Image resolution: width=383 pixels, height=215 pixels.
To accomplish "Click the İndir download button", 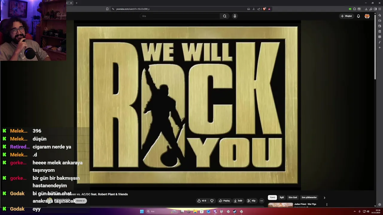I will tap(238, 201).
